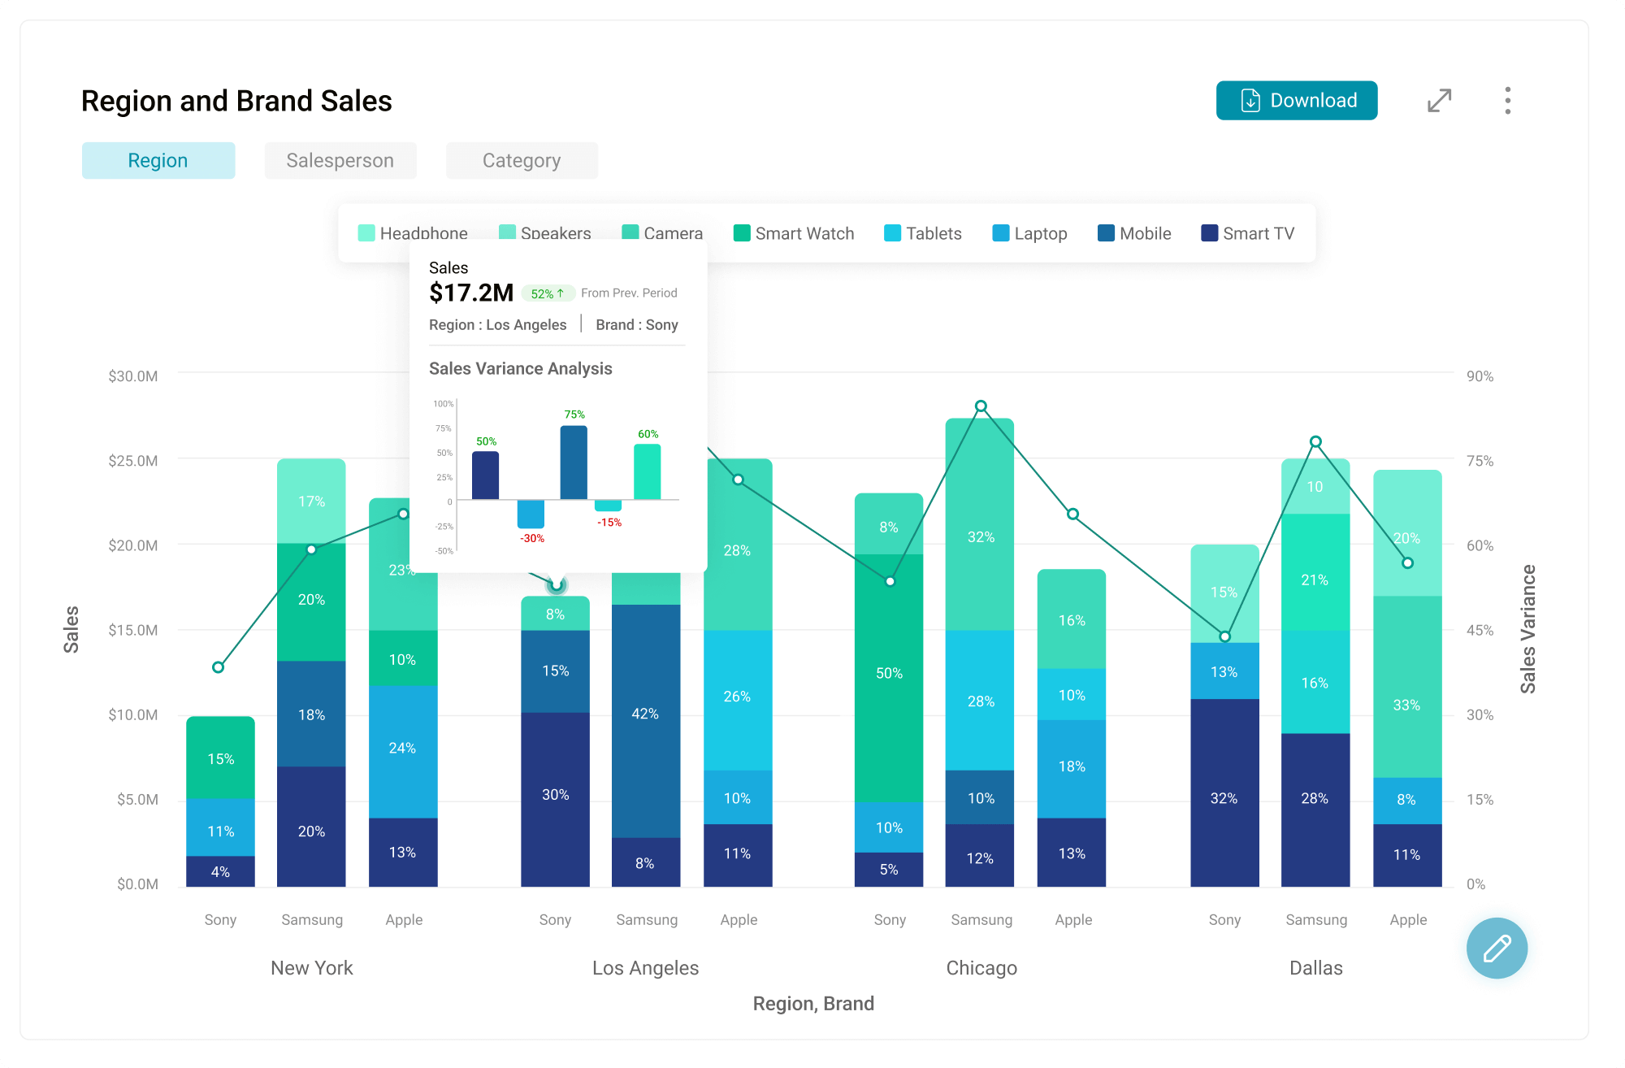Viewport: 1625px width, 1068px height.
Task: Click Los Angeles Apple 26% bar segment
Action: coord(738,700)
